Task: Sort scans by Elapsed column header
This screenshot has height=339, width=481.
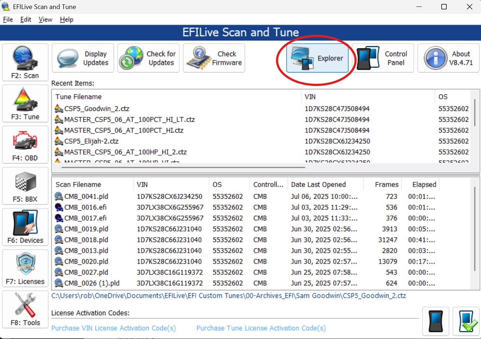Action: (420, 184)
